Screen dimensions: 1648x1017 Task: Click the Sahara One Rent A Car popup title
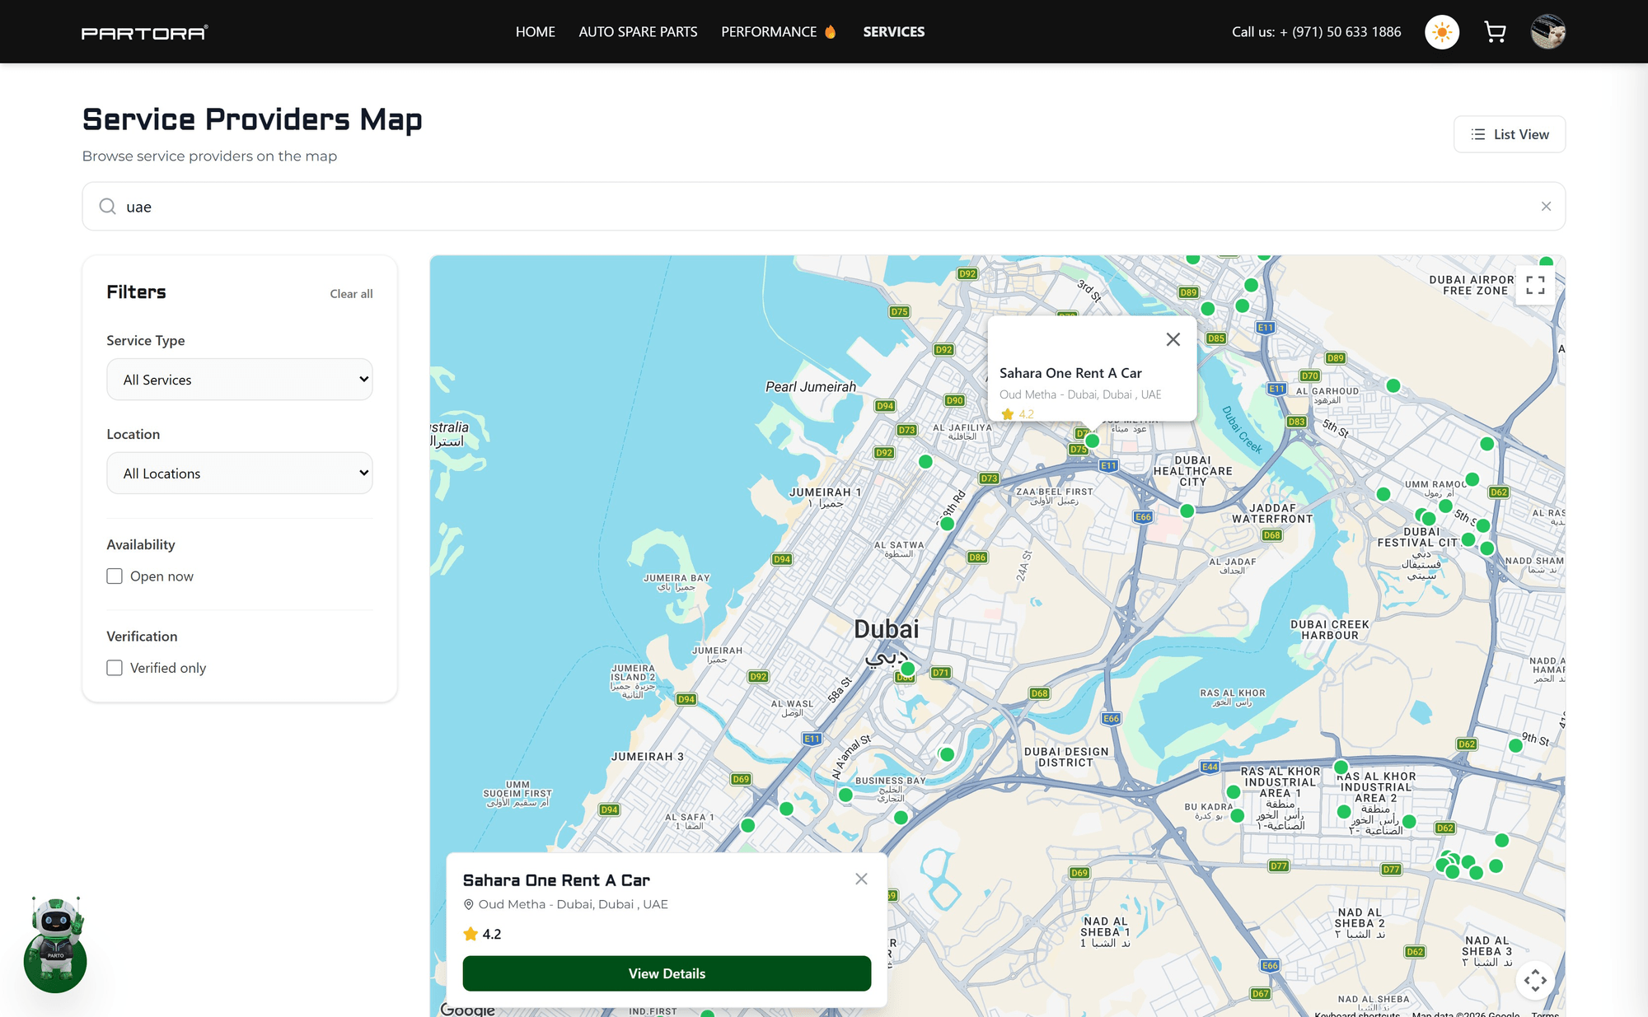pyautogui.click(x=1070, y=373)
